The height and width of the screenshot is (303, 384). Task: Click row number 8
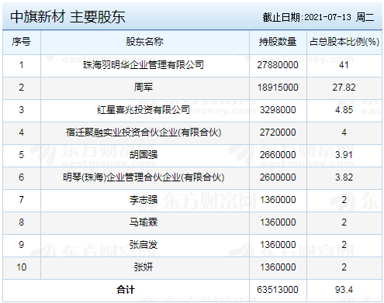pos(22,222)
